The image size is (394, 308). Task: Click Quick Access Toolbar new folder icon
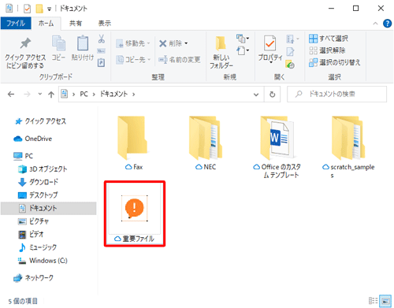pyautogui.click(x=39, y=9)
